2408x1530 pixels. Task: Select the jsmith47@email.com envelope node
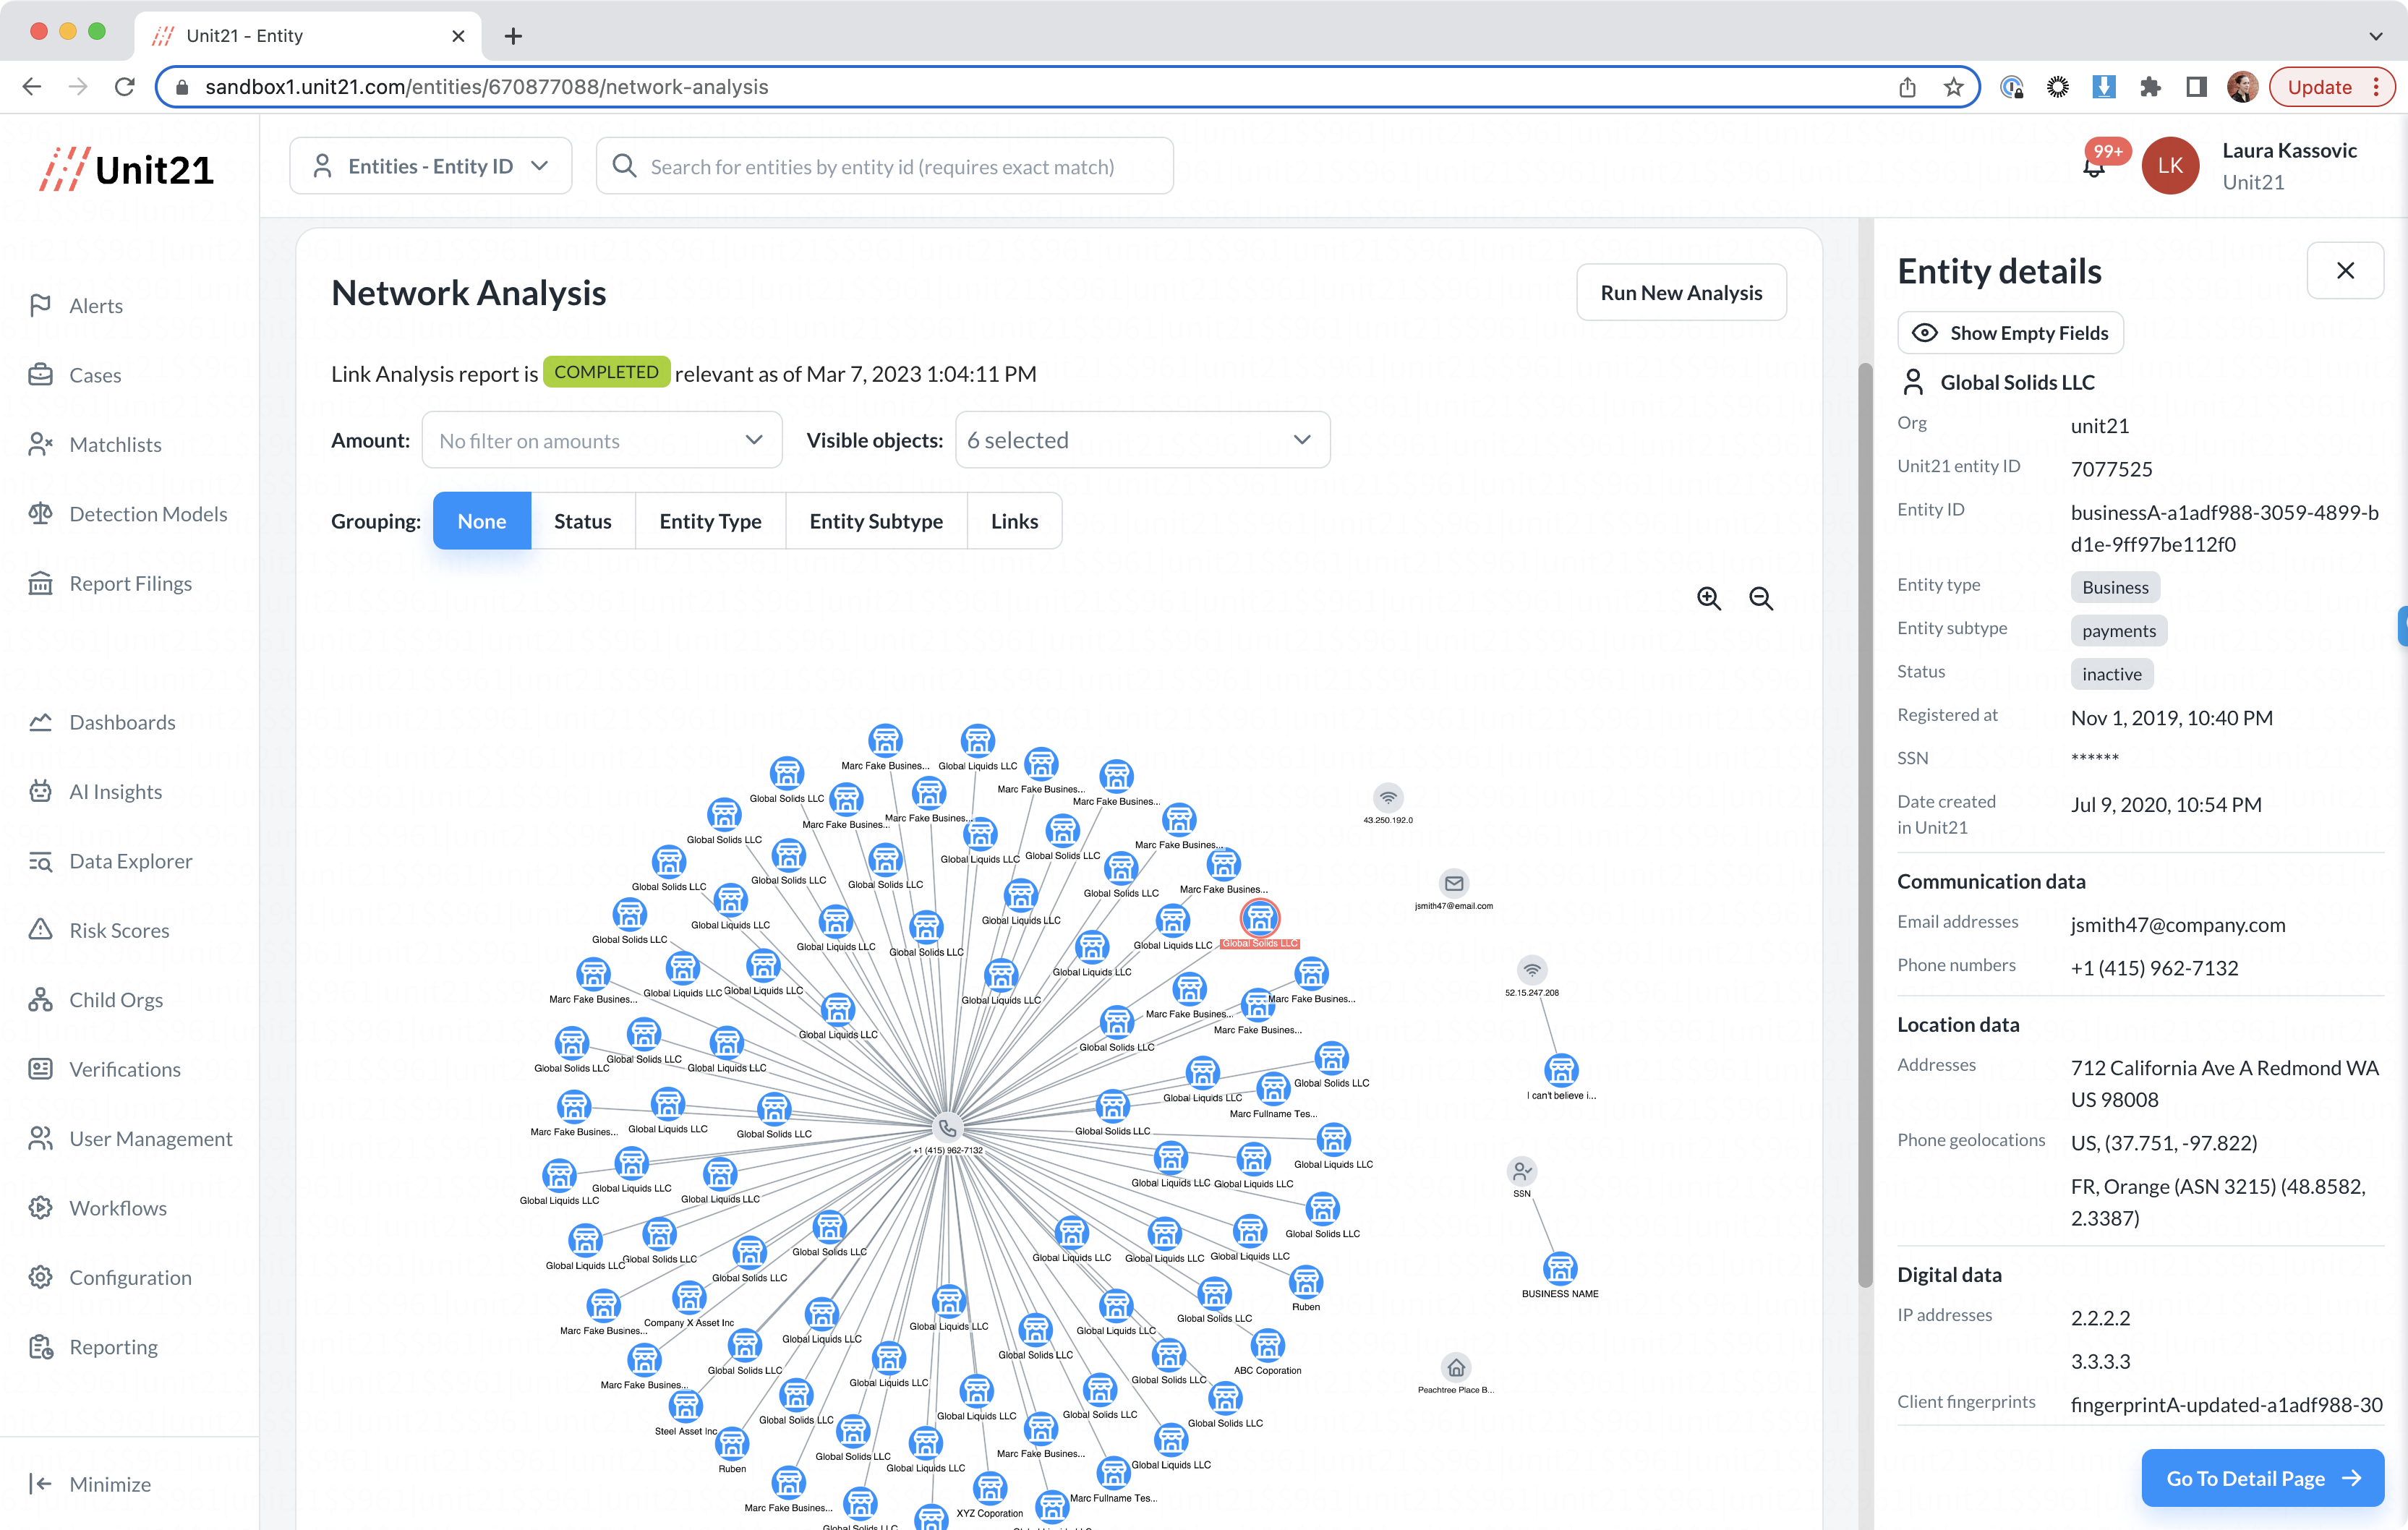click(x=1454, y=883)
